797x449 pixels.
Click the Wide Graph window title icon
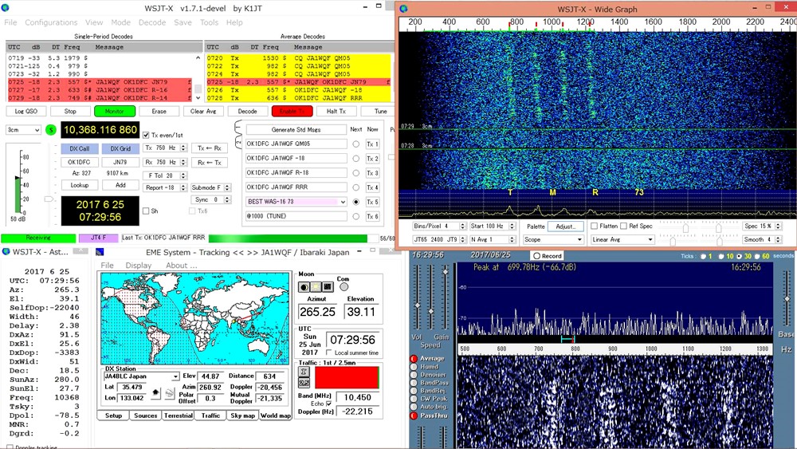403,9
